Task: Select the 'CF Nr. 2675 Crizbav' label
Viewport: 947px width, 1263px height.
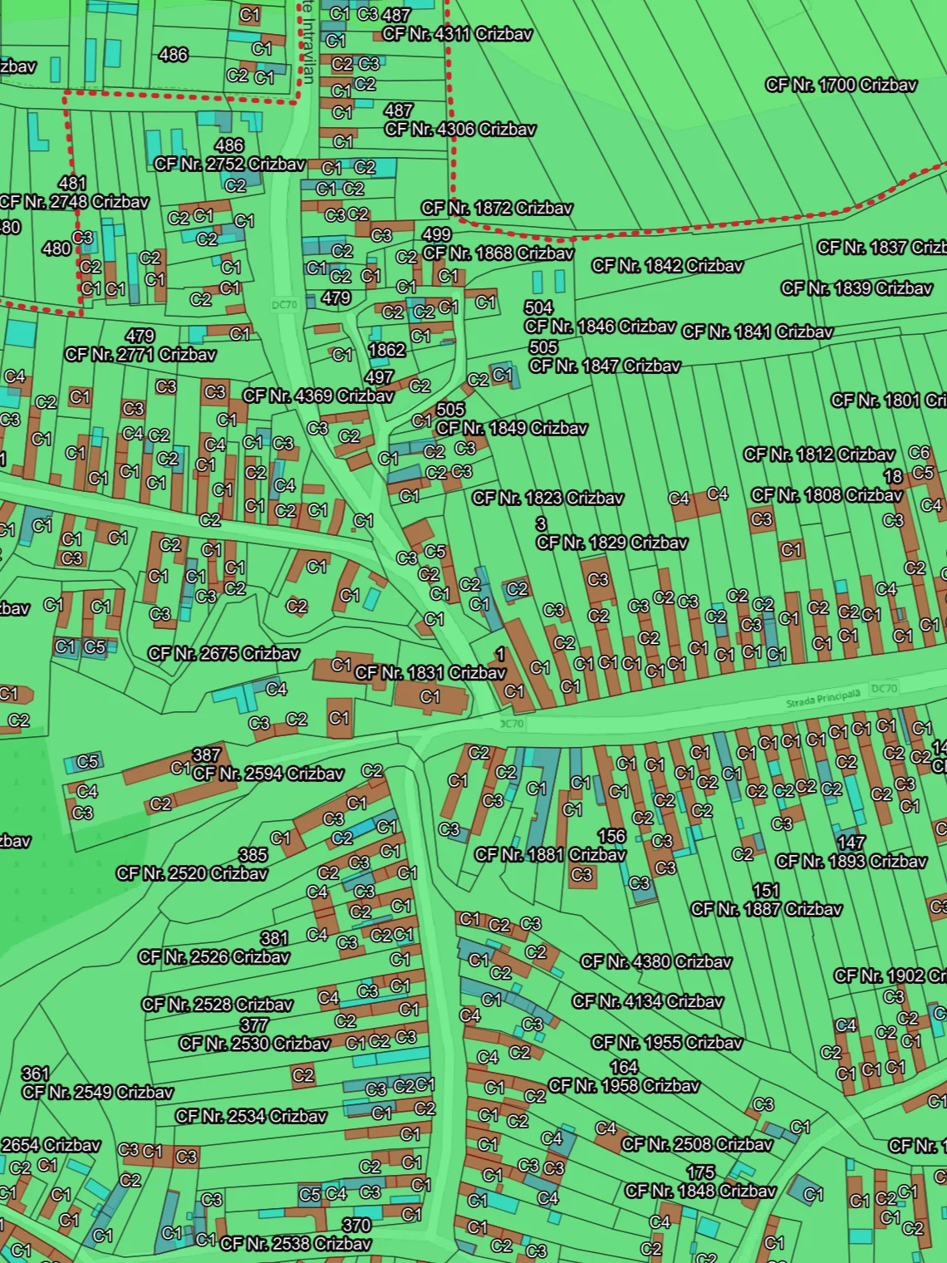Action: (x=224, y=654)
